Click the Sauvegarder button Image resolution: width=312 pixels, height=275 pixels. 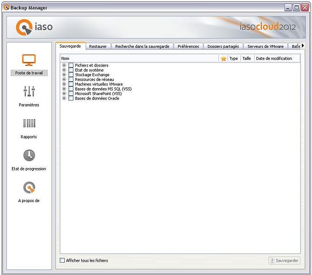pyautogui.click(x=284, y=260)
